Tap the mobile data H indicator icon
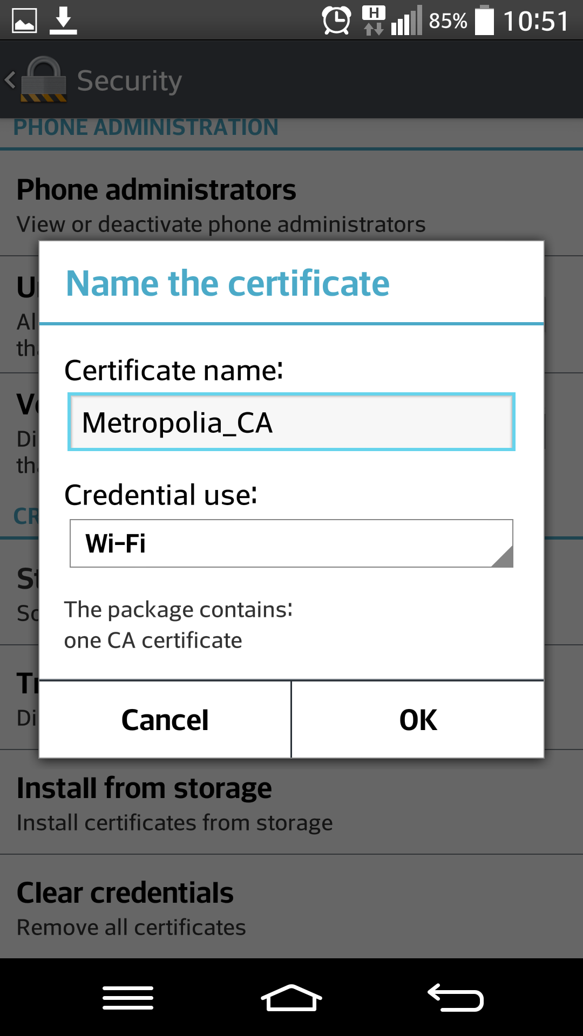Screen dimensions: 583x1036 click(374, 21)
